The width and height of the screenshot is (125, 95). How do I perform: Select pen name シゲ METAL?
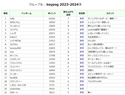tap(16, 41)
